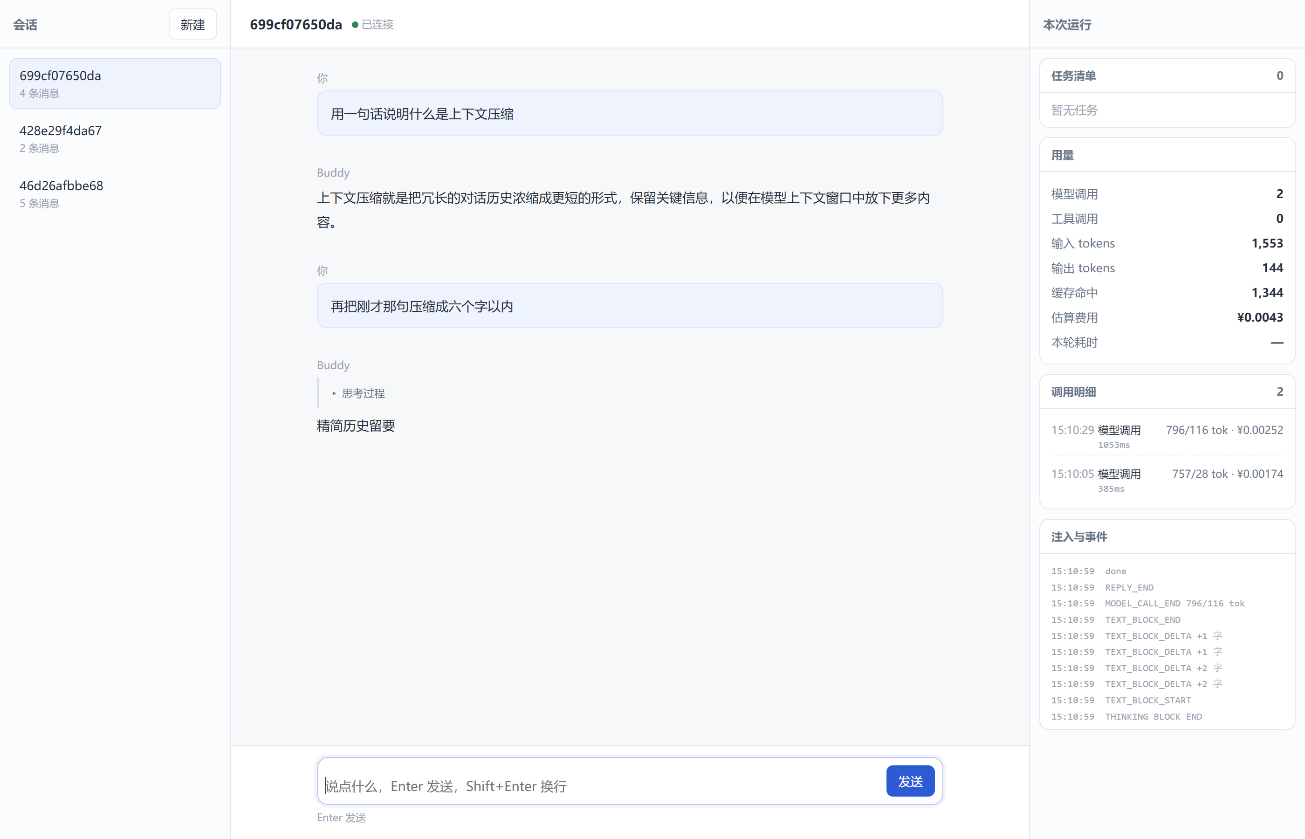Image resolution: width=1305 pixels, height=839 pixels.
Task: Select the message 再把刚才那句压缩成六个字以内
Action: [x=630, y=306]
